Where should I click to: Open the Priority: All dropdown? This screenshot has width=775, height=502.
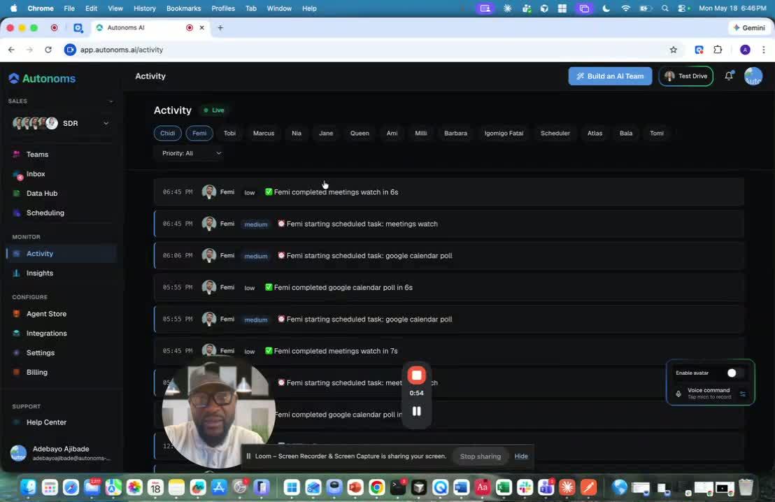(x=191, y=153)
